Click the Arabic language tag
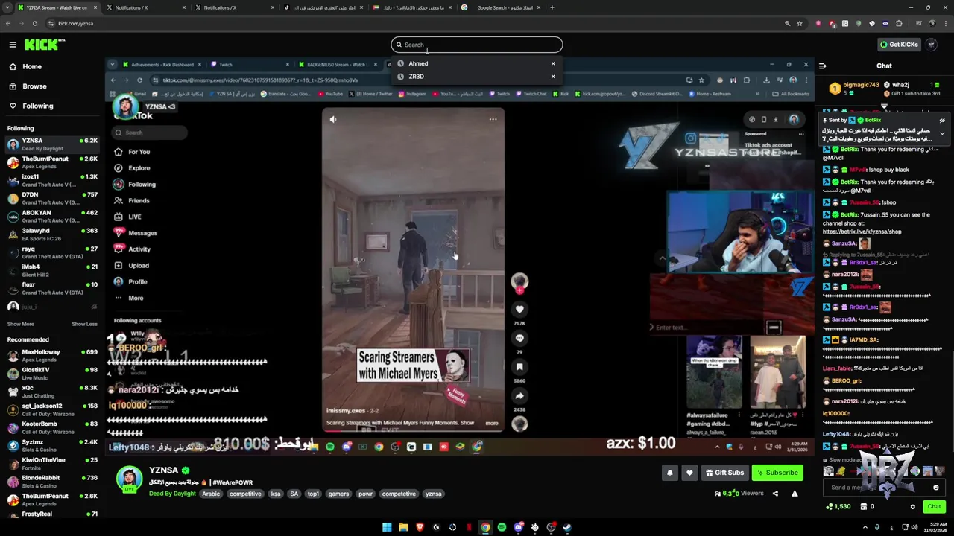 tap(212, 494)
